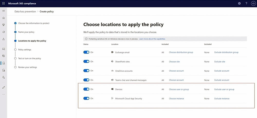The height and width of the screenshot is (118, 257).
Task: Disable the SharePoint sites toggle
Action: coord(86,61)
